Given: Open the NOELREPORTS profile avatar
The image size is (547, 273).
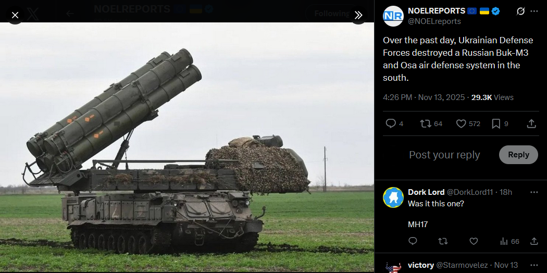Looking at the screenshot, I should pyautogui.click(x=393, y=16).
